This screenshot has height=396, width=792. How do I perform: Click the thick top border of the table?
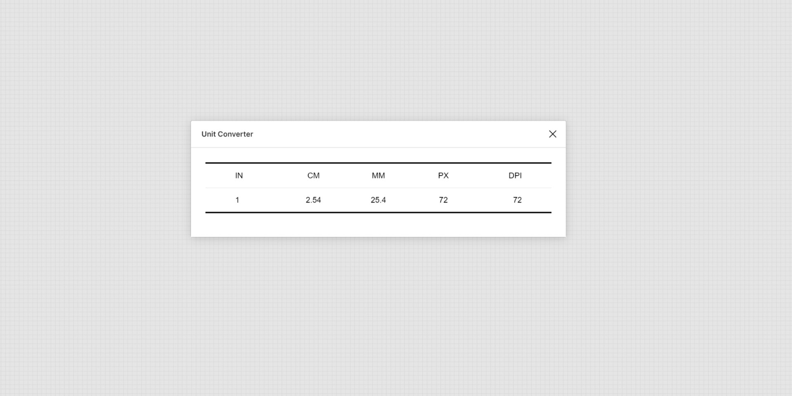coord(378,163)
